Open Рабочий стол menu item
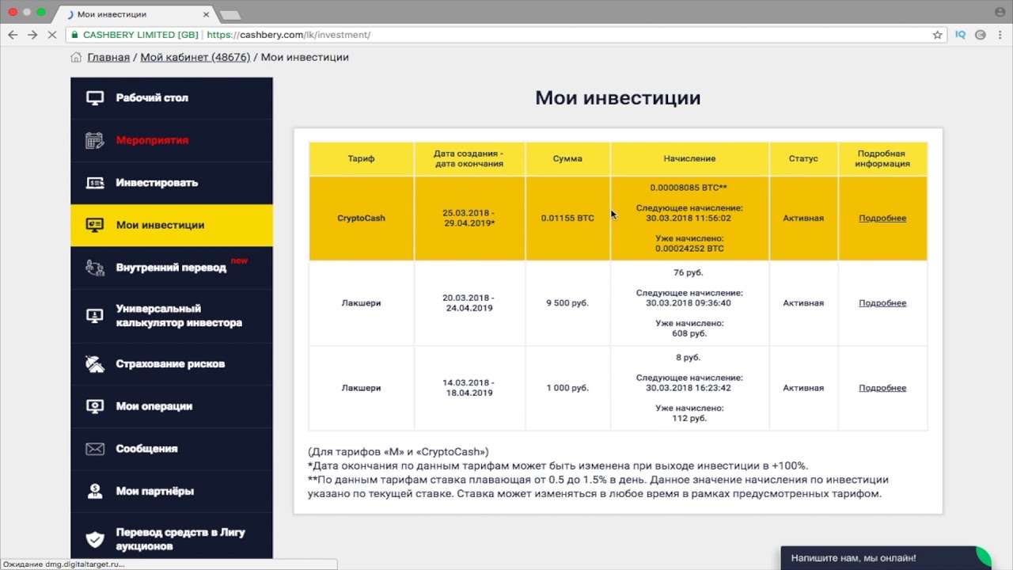1013x570 pixels. tap(172, 98)
